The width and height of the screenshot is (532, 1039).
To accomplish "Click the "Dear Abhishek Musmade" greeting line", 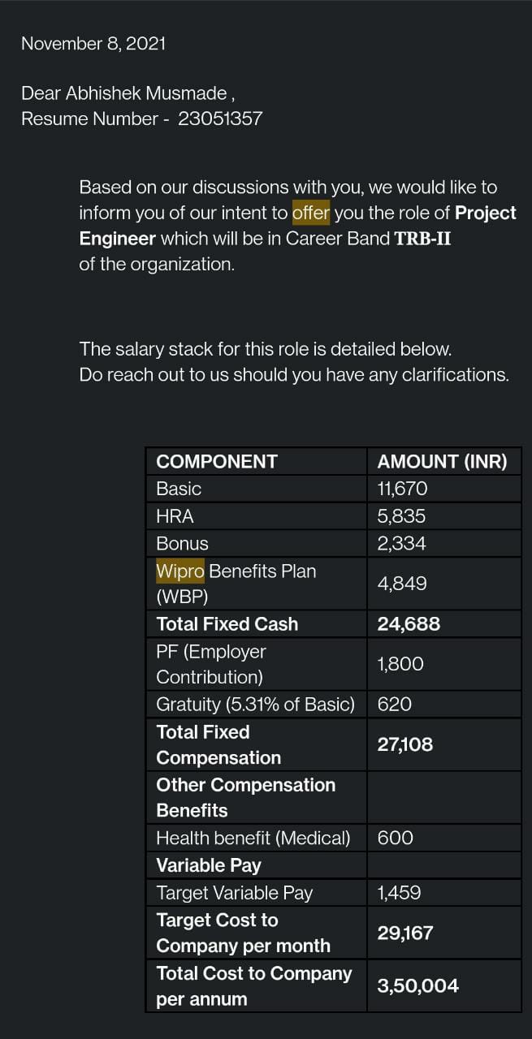I will pyautogui.click(x=128, y=93).
